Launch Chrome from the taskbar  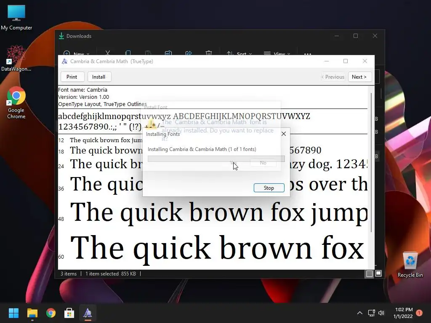[51, 313]
